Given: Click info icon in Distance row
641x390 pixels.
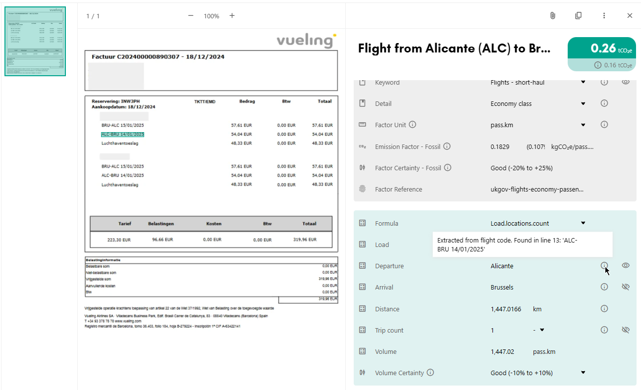Looking at the screenshot, I should coord(604,308).
